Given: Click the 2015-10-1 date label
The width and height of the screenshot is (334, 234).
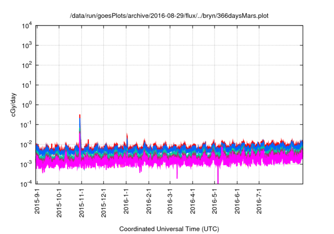Looking at the screenshot, I should pyautogui.click(x=59, y=202).
